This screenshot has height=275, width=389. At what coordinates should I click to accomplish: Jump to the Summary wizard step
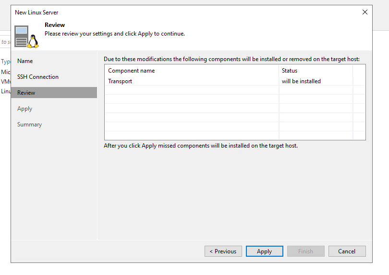(30, 125)
